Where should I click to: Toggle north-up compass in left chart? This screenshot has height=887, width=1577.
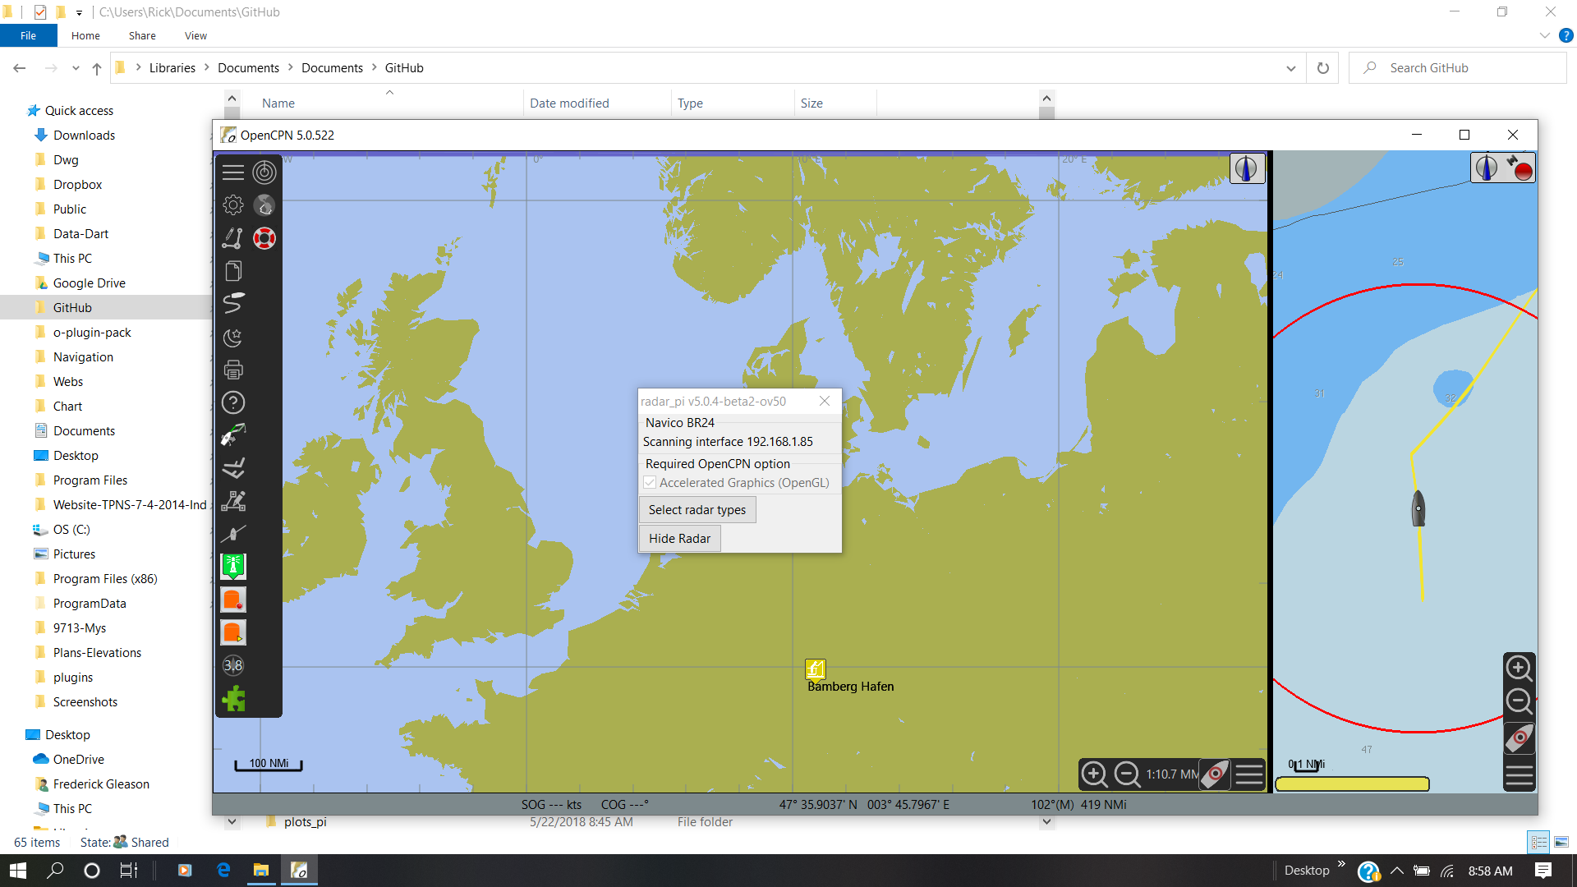(x=1246, y=168)
